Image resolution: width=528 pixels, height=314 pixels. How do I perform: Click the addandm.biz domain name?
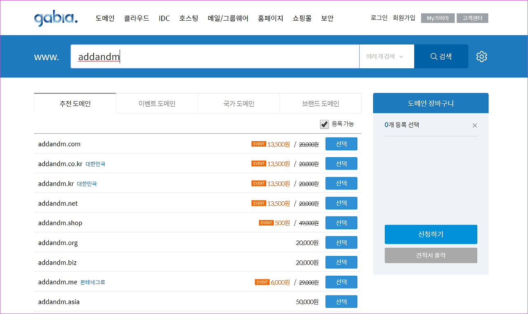point(57,263)
